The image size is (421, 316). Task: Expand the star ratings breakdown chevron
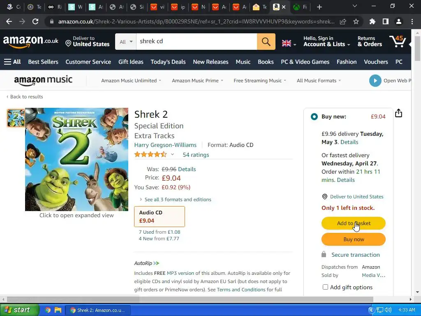click(172, 155)
